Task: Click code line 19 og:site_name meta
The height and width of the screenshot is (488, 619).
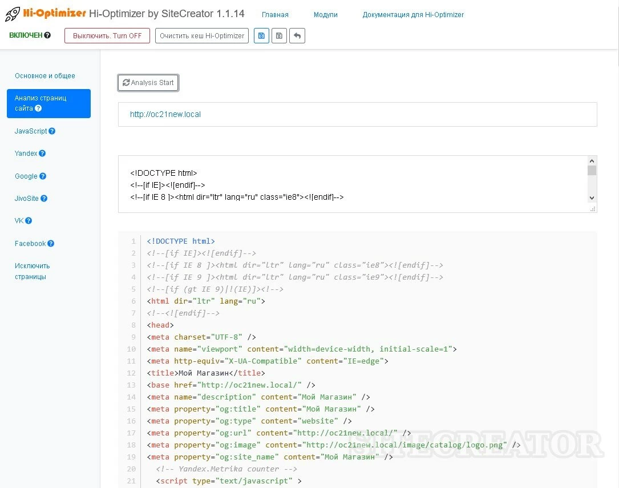Action: click(270, 457)
